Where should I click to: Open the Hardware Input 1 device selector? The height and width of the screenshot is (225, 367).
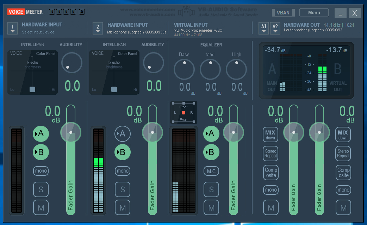pyautogui.click(x=12, y=28)
